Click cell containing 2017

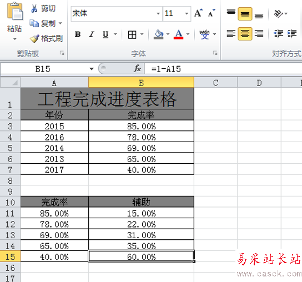pos(54,169)
